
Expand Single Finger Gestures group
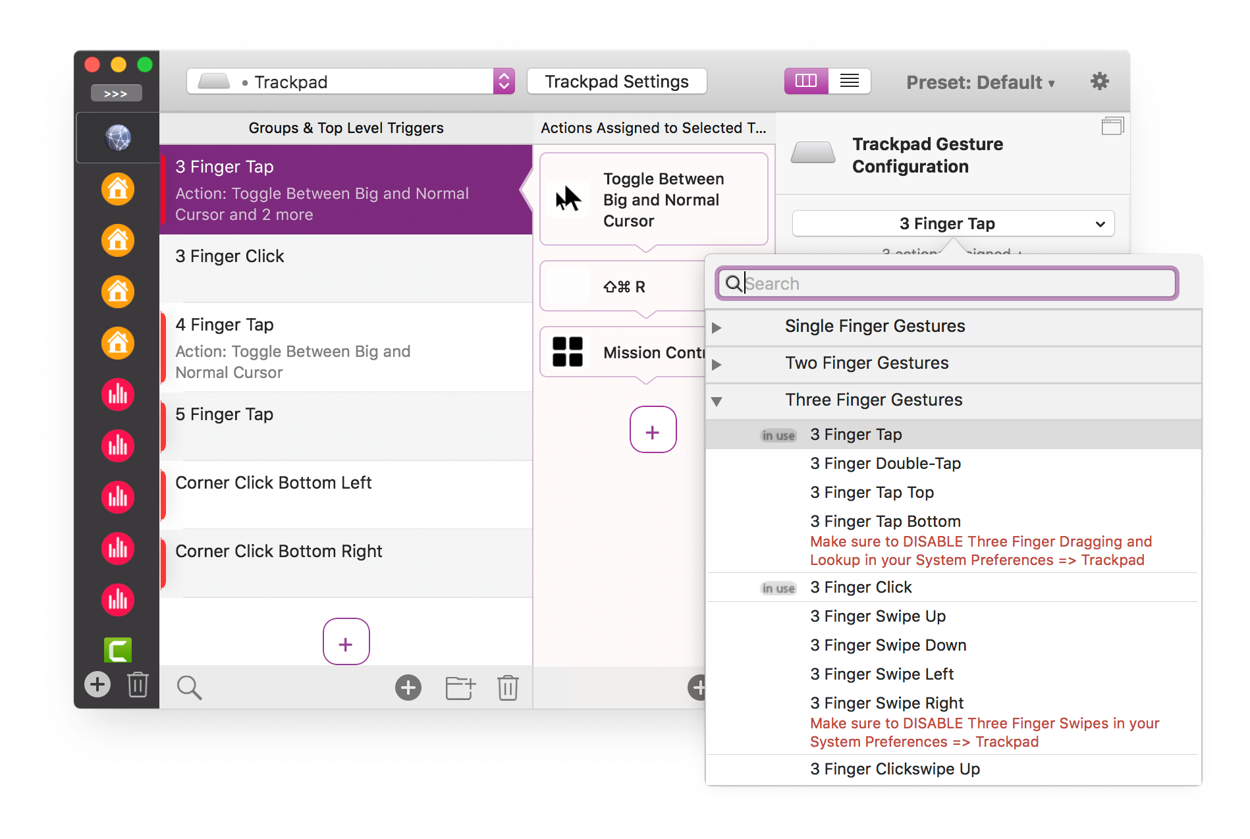(717, 327)
